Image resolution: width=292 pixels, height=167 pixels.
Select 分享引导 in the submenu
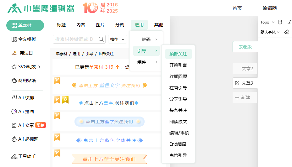pos(178,99)
